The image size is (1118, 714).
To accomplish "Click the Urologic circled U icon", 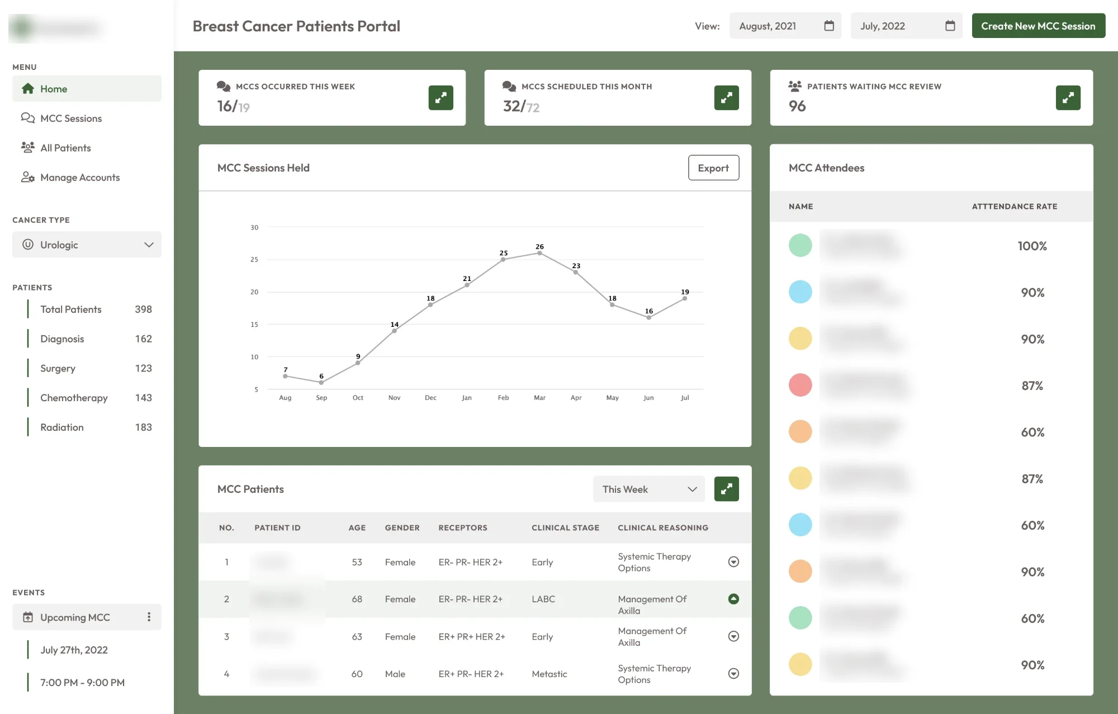I will tap(28, 245).
